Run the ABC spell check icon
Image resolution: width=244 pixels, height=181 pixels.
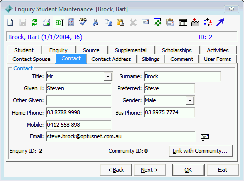pyautogui.click(x=83, y=22)
